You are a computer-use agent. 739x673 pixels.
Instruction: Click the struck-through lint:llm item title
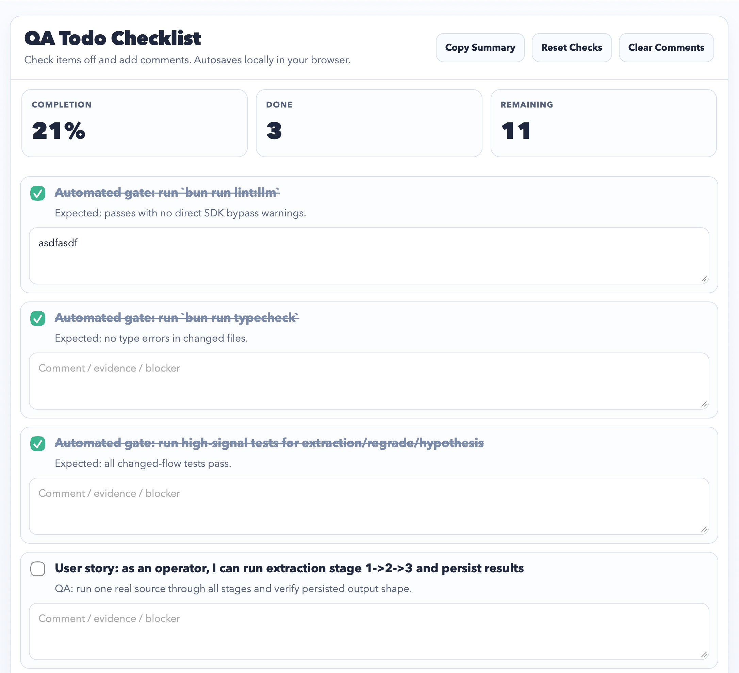tap(167, 193)
